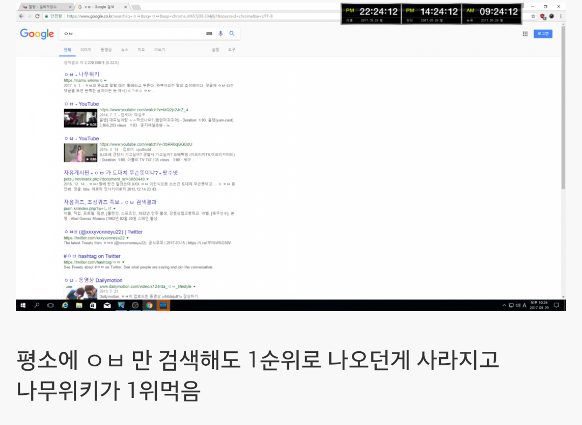This screenshot has width=582, height=425.
Task: Start voice search with the microphone icon
Action: click(x=220, y=33)
